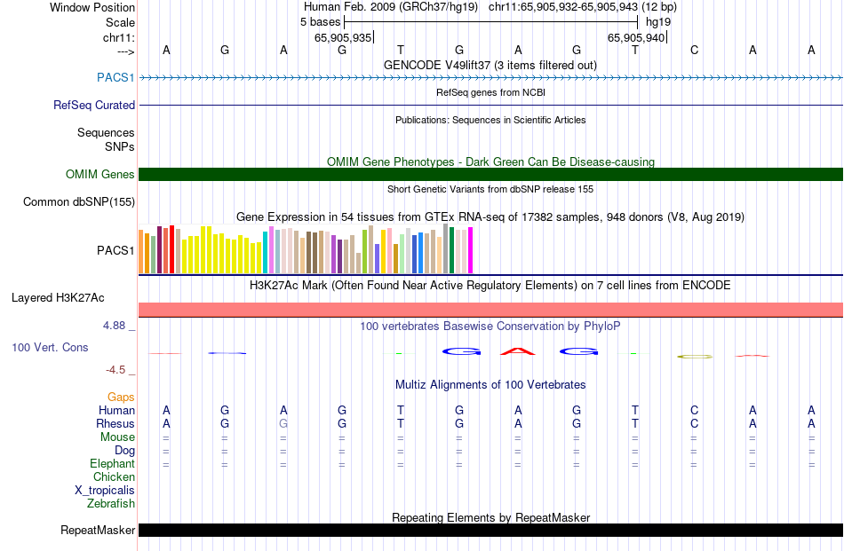Viewport: 844px width, 551px height.
Task: Click the dark green bar in GTEx chart
Action: 451,250
